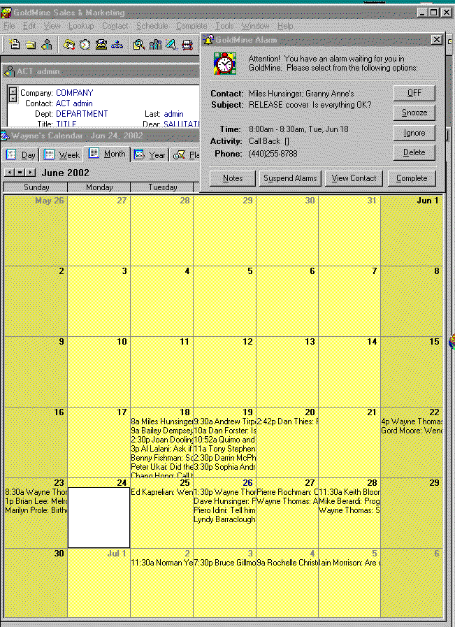Open the File menu
Viewport: 455px width, 627px height.
click(x=9, y=26)
